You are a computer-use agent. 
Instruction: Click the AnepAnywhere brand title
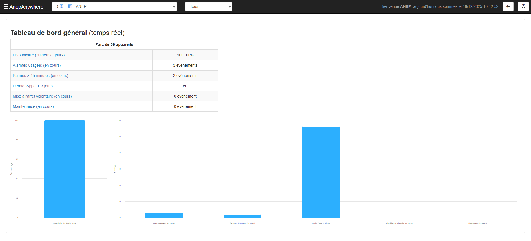point(26,7)
